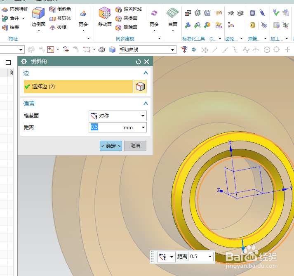Open the dialog settings gear icon
294x276 pixels.
24,61
